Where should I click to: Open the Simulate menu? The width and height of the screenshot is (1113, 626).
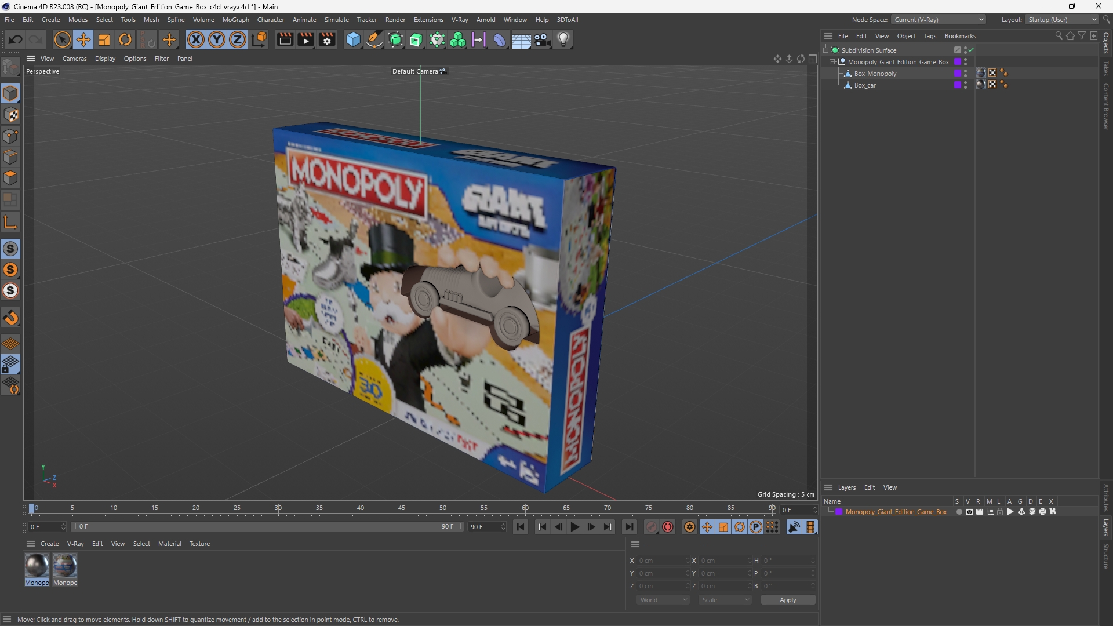(x=336, y=20)
